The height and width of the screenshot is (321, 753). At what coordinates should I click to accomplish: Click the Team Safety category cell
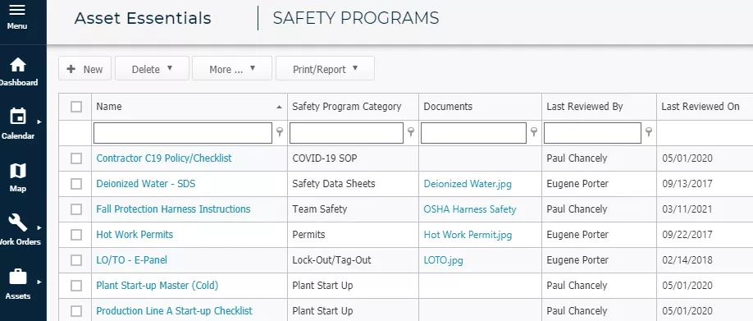319,209
